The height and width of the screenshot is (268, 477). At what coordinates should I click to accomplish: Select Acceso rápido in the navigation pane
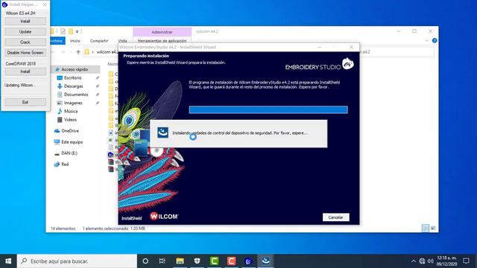(x=75, y=69)
